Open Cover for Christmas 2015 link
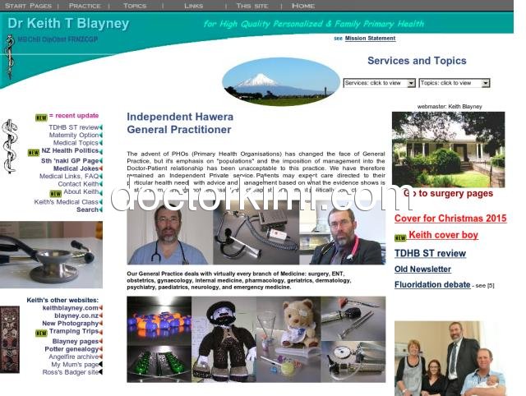This screenshot has height=396, width=526. (450, 219)
